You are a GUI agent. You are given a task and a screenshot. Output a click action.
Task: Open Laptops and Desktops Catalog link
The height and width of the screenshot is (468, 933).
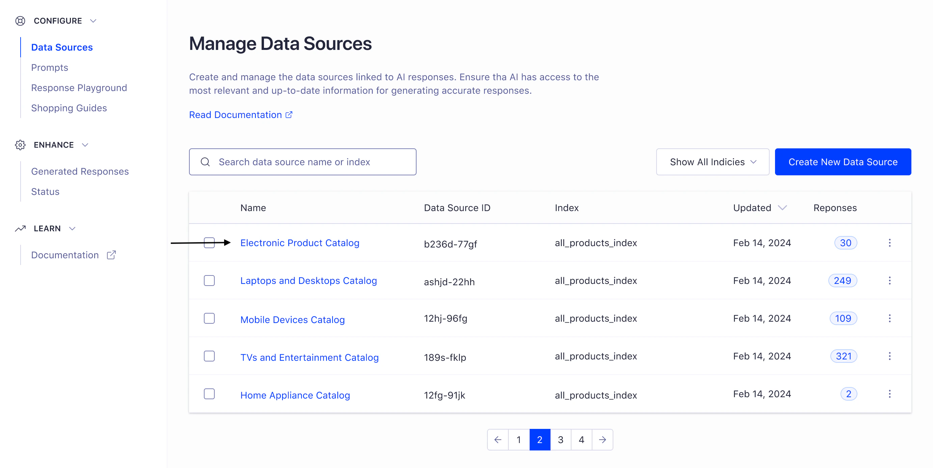(309, 281)
